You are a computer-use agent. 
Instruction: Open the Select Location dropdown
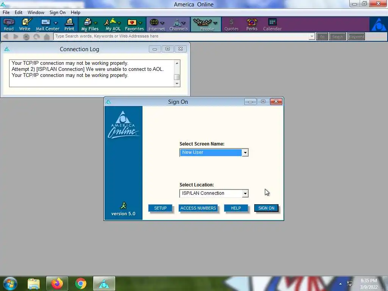pyautogui.click(x=245, y=194)
